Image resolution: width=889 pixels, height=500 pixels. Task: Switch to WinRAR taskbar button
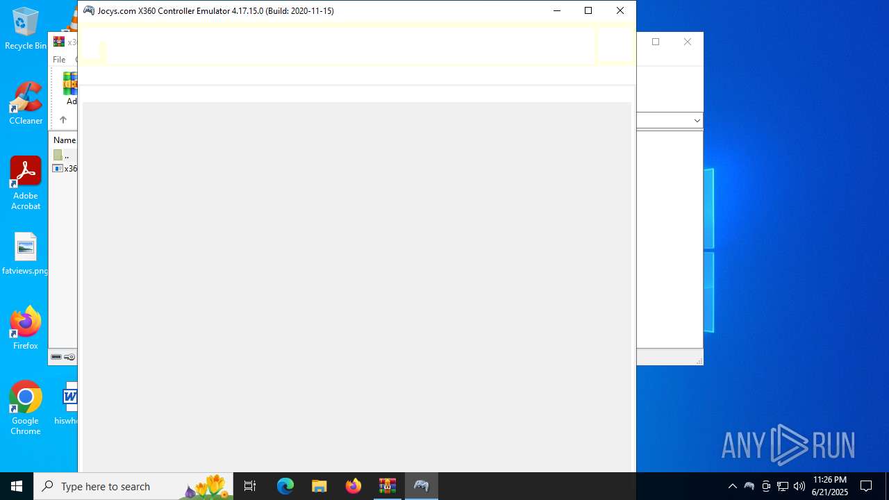point(388,486)
